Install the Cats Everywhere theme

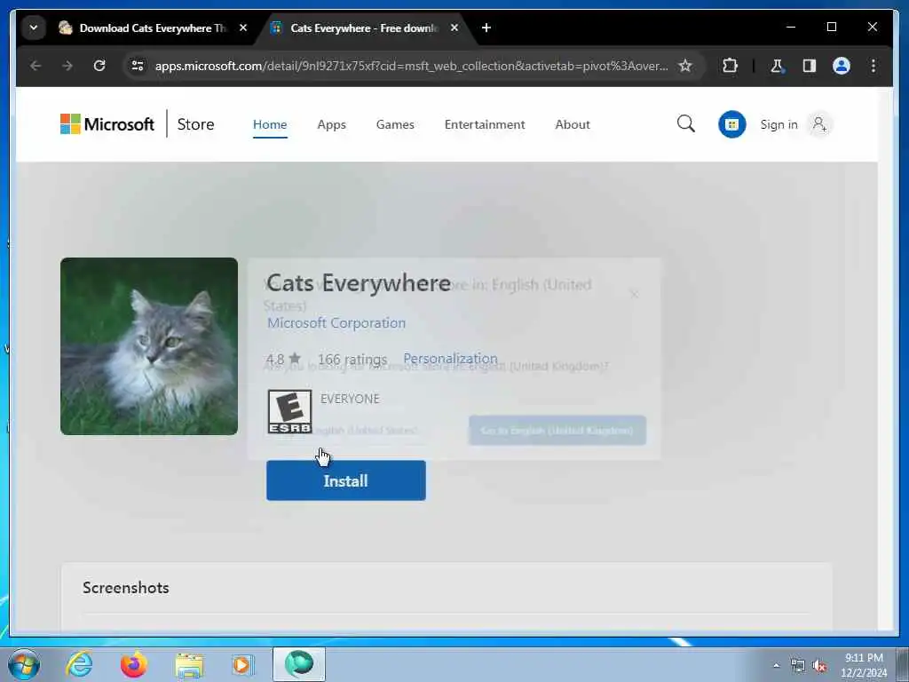pyautogui.click(x=346, y=480)
